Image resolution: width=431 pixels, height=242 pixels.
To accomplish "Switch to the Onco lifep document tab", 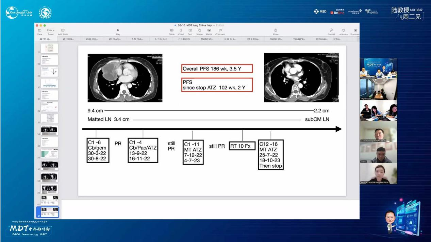I will click(92, 39).
